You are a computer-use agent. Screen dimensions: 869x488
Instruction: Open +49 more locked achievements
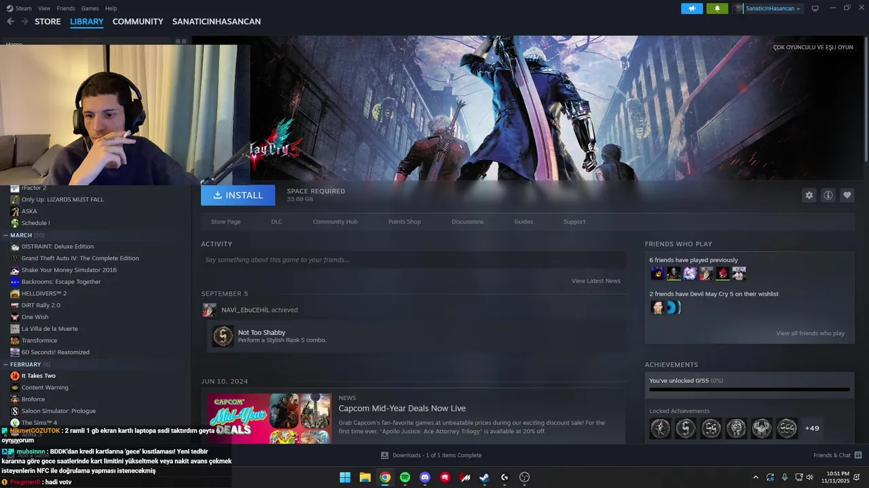(812, 428)
